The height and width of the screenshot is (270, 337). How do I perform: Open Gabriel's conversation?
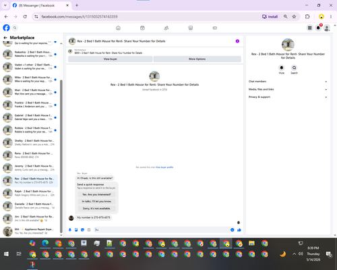click(x=30, y=117)
